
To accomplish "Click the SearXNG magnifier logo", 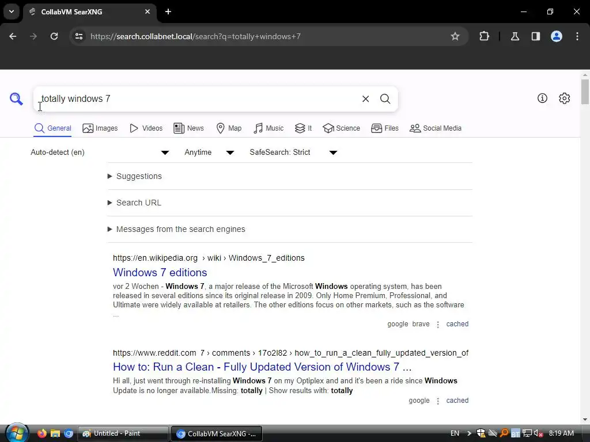I will [16, 99].
